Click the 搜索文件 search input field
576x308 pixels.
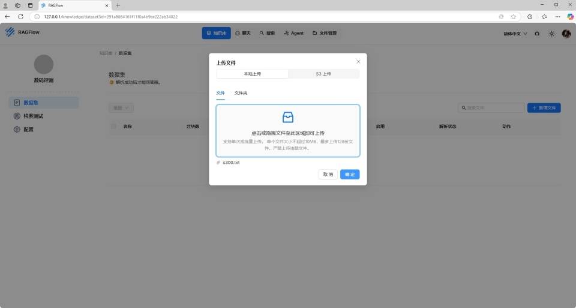pyautogui.click(x=491, y=107)
